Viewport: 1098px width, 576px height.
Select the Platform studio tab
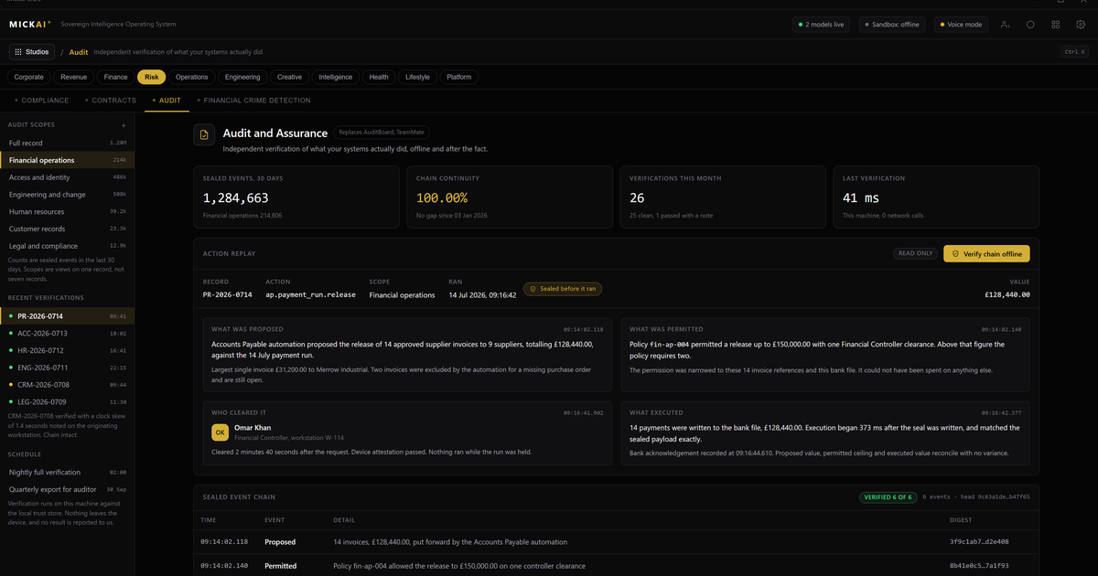(x=459, y=78)
